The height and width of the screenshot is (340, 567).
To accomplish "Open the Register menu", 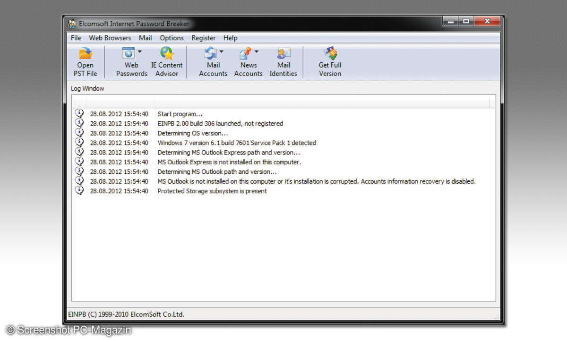I will coord(204,38).
